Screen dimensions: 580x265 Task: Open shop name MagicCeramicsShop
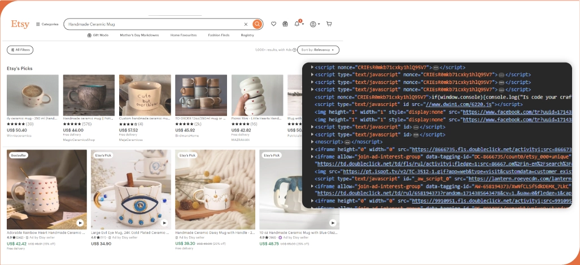[x=79, y=140]
